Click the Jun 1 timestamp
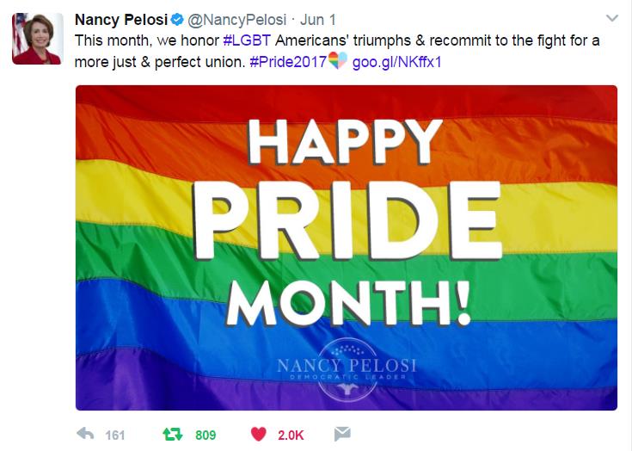 316,20
